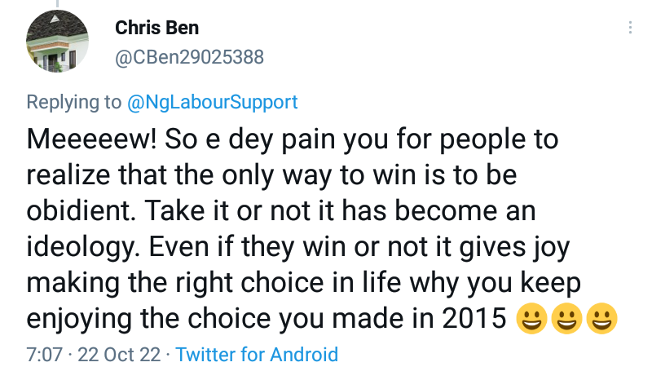Click the leftmost grinning emoji
Viewport: 652px width, 380px height.
click(x=530, y=318)
